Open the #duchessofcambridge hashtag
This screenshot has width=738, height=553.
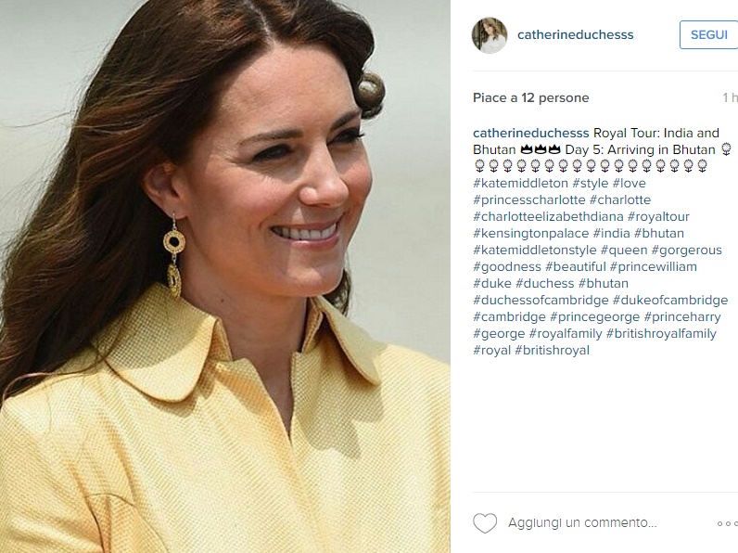pos(541,300)
